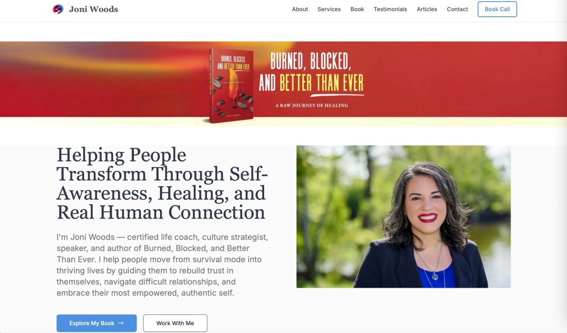Open the Testimonials page link
Image resolution: width=567 pixels, height=333 pixels.
[390, 9]
